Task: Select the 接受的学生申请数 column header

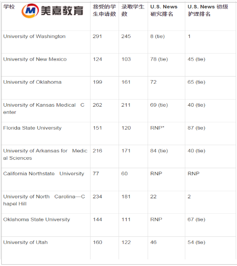Action: [x=104, y=10]
